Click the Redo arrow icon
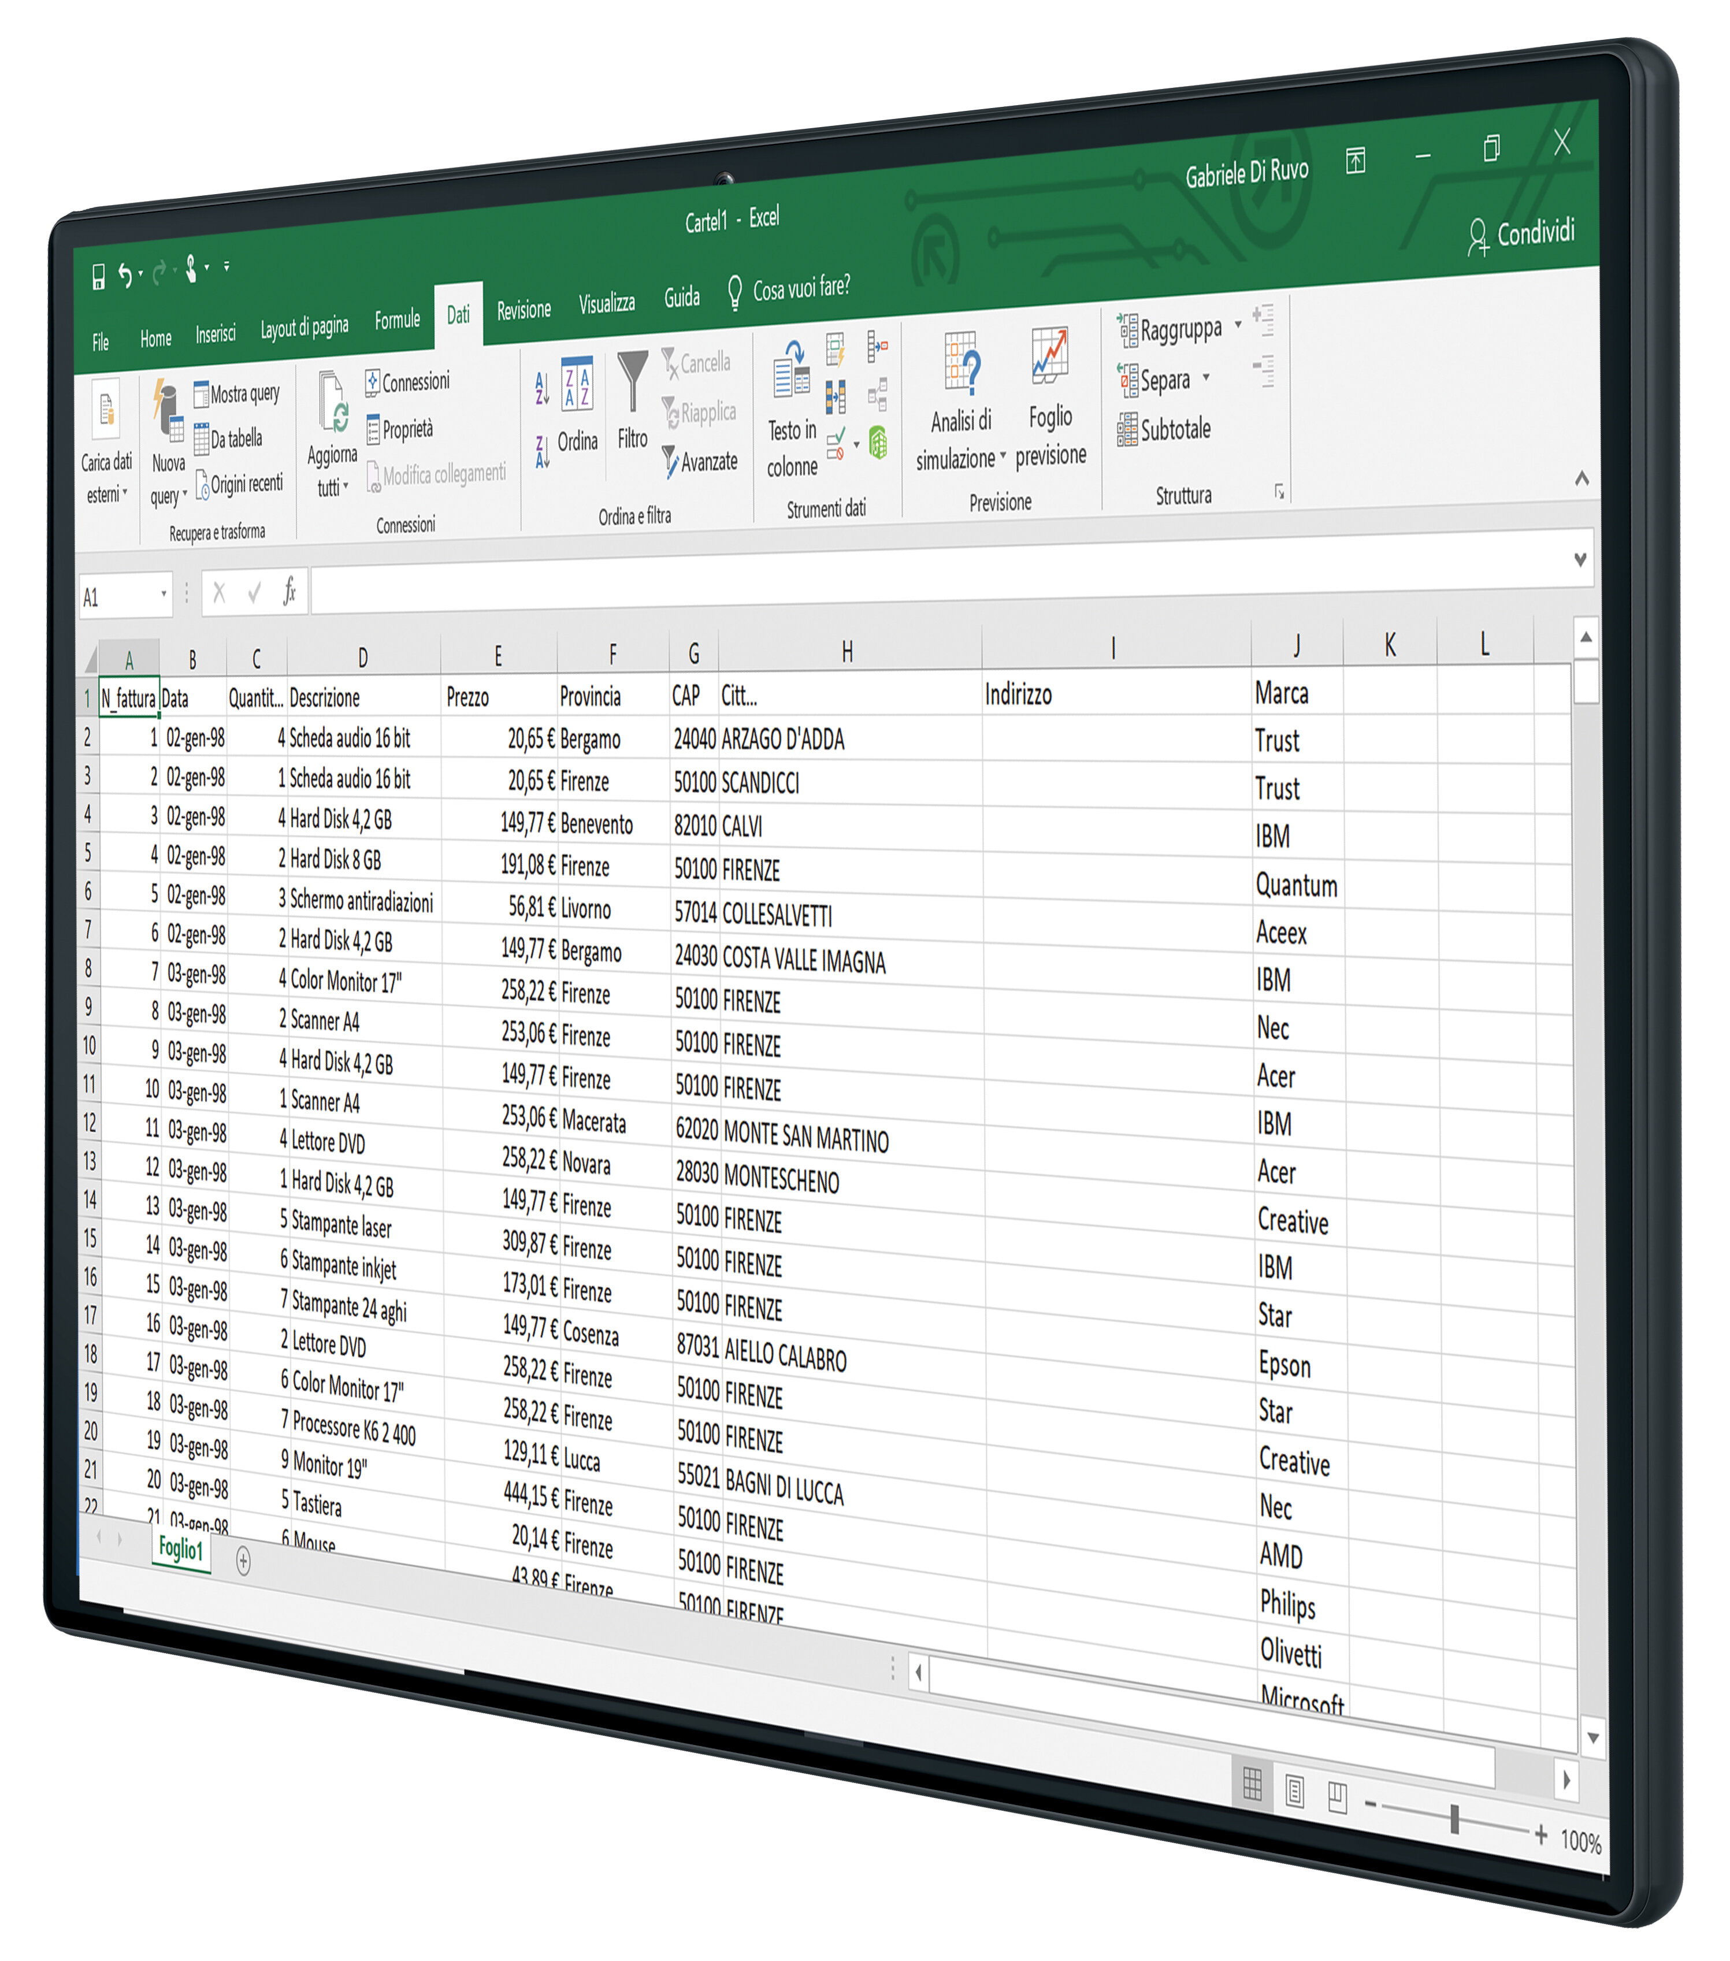 pos(159,273)
